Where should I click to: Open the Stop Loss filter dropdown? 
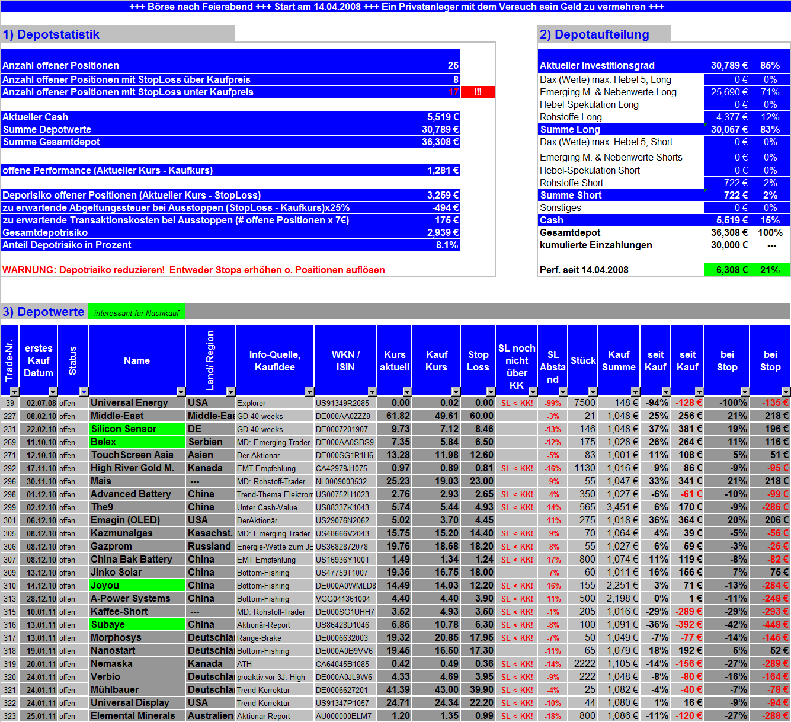[489, 391]
